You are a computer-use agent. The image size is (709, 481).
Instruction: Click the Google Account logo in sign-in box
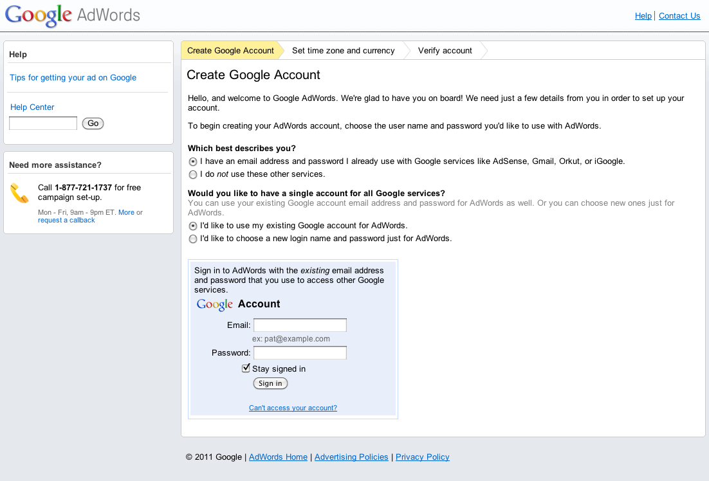(x=238, y=304)
